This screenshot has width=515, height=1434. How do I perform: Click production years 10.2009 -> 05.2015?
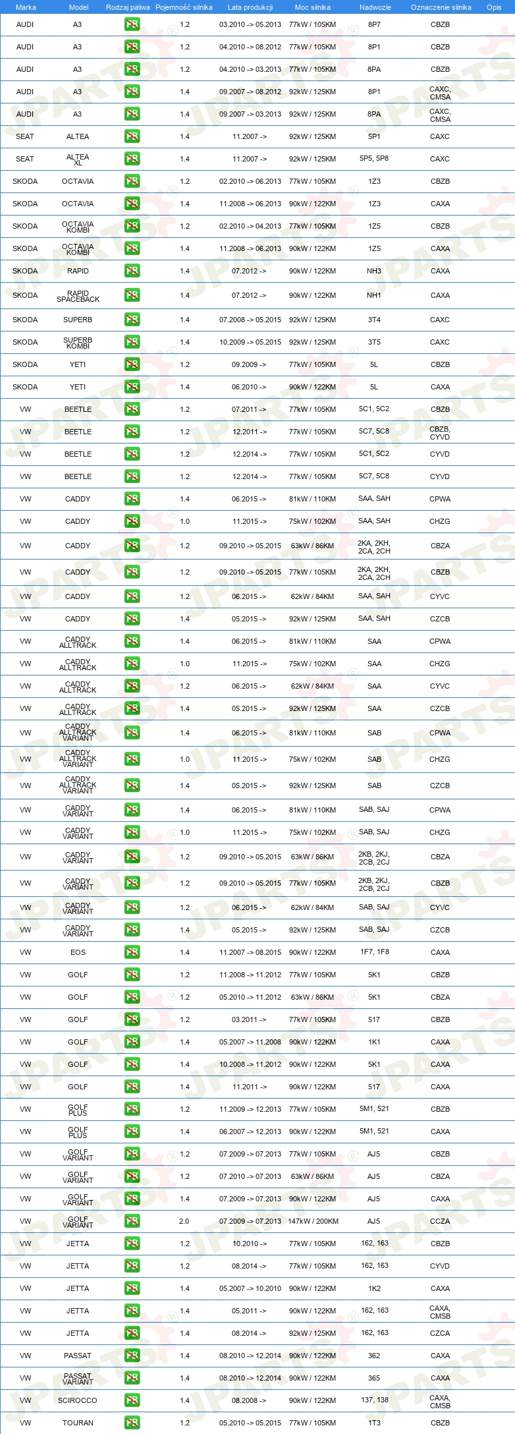250,342
